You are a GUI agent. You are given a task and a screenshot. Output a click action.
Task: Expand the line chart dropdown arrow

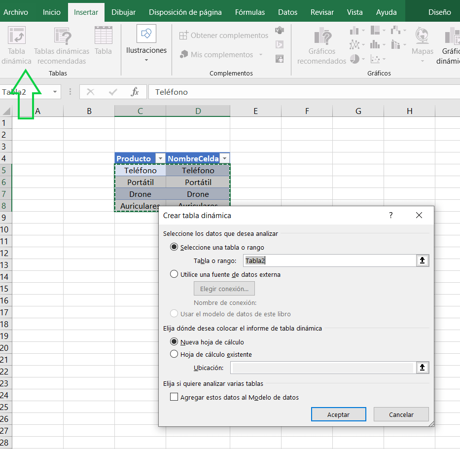point(363,44)
